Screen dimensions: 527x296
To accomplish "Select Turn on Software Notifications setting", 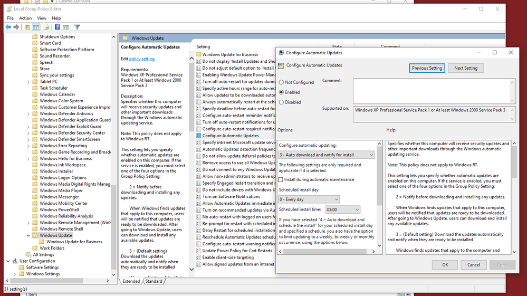I will pos(231,197).
